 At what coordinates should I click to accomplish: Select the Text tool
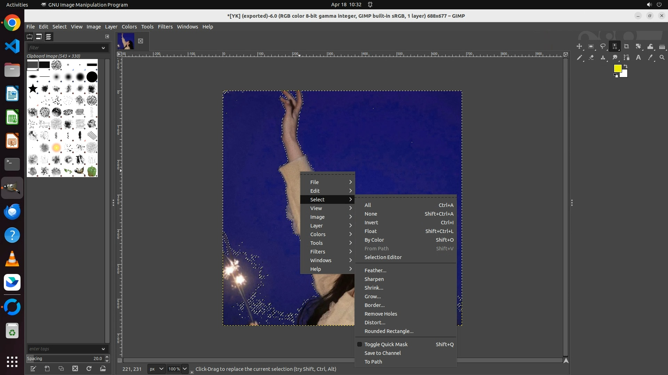(x=638, y=58)
